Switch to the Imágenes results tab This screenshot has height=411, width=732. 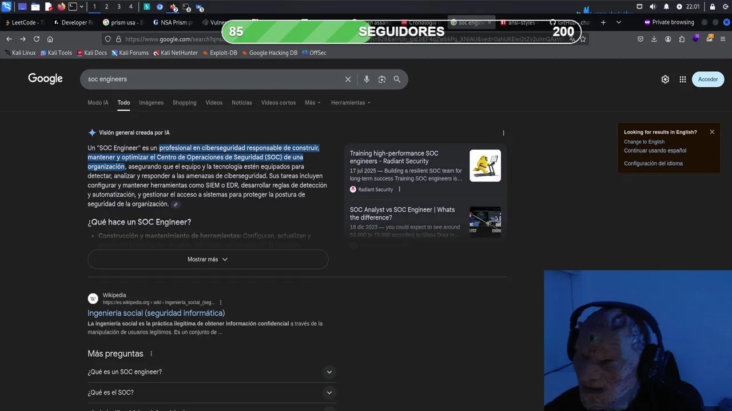coord(151,103)
